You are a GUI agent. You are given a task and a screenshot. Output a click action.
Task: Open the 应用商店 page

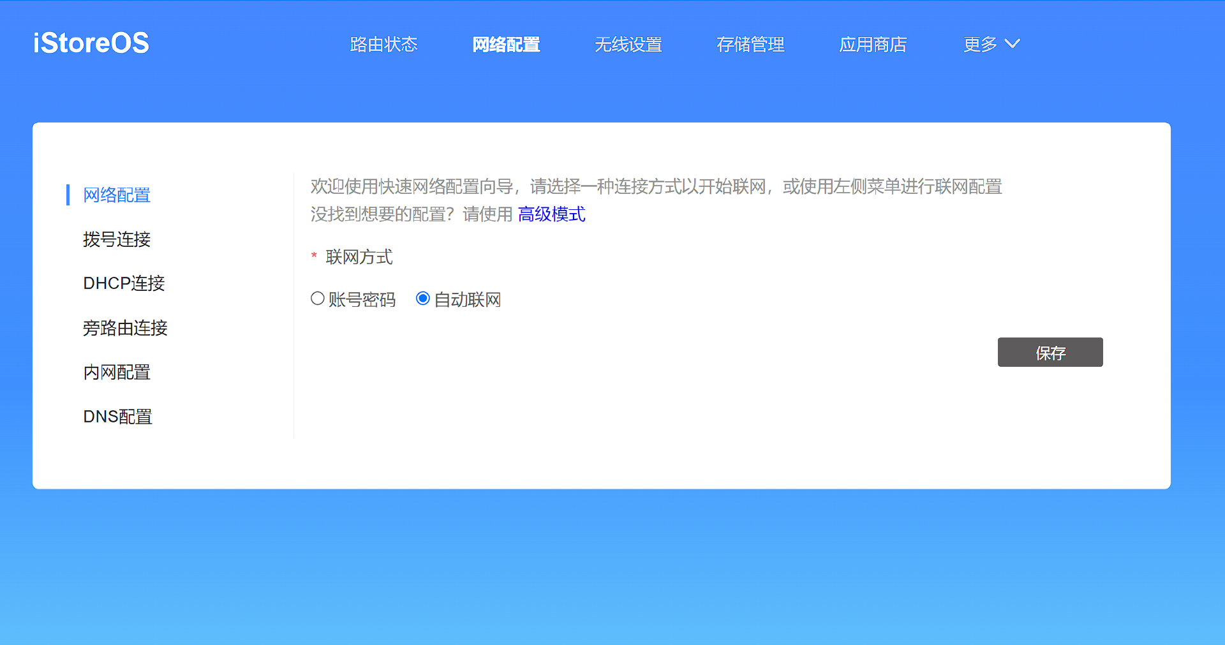[873, 45]
